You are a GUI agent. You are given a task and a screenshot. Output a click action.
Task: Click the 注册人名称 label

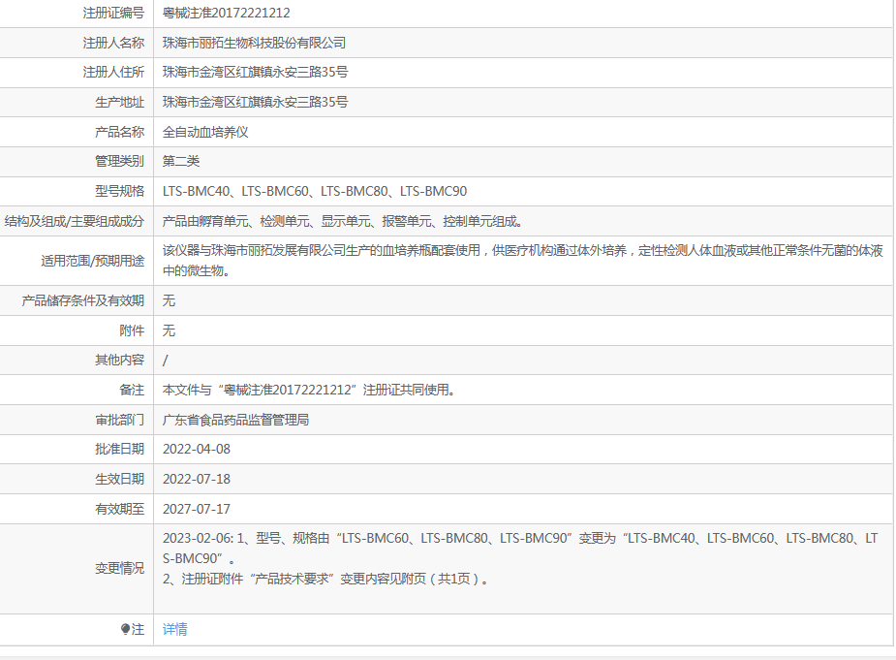[113, 43]
